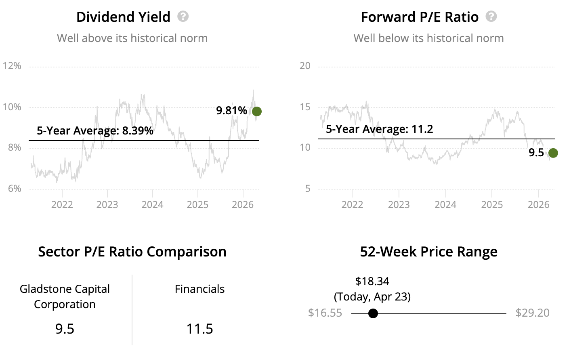Click the $29.20 52-week high value

click(x=532, y=313)
